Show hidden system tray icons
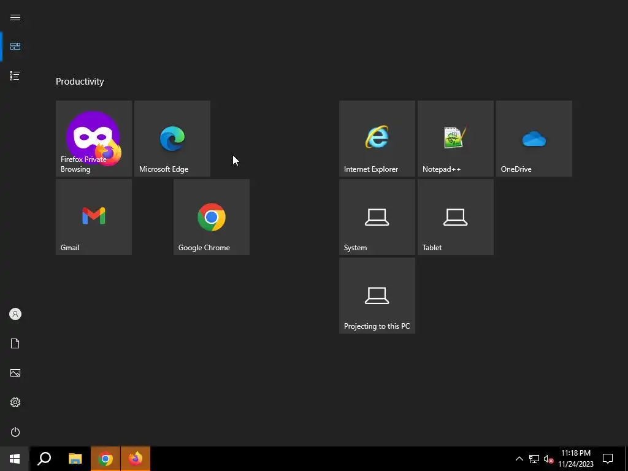The width and height of the screenshot is (628, 471). pos(519,459)
